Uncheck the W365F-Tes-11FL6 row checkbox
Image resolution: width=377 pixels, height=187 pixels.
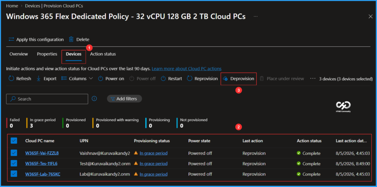(14, 164)
